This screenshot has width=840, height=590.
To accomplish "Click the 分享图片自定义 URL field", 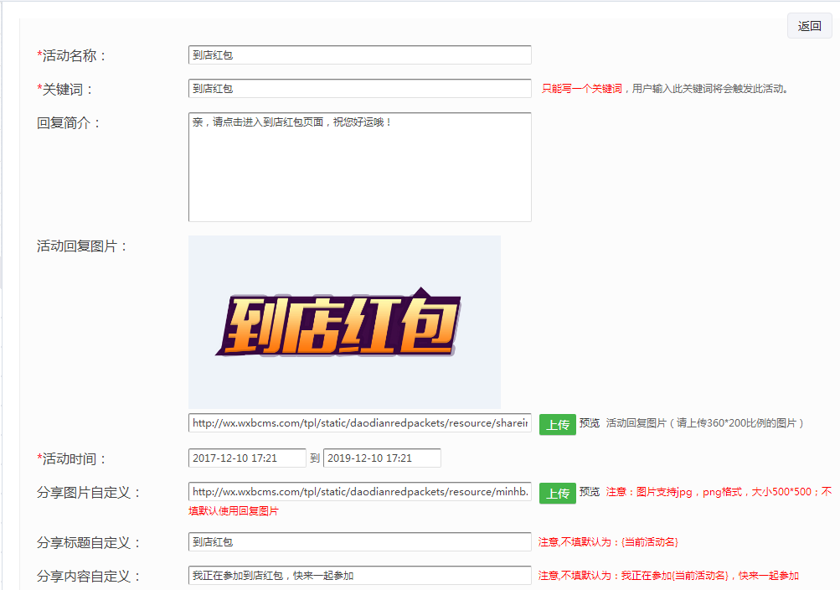I will [359, 492].
